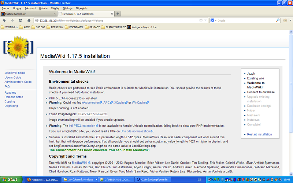Follow the APC external link
Image resolution: width=293 pixels, height=183 pixels.
[x=108, y=102]
